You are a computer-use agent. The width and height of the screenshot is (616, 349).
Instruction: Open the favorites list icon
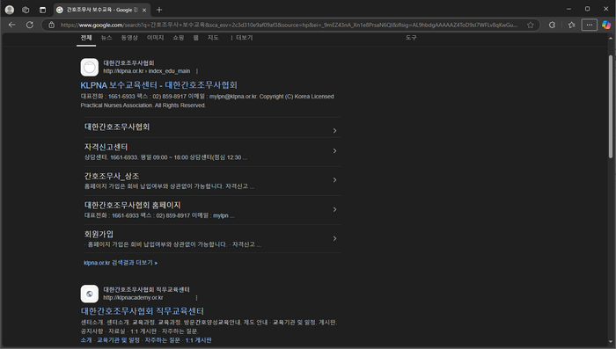(x=572, y=25)
